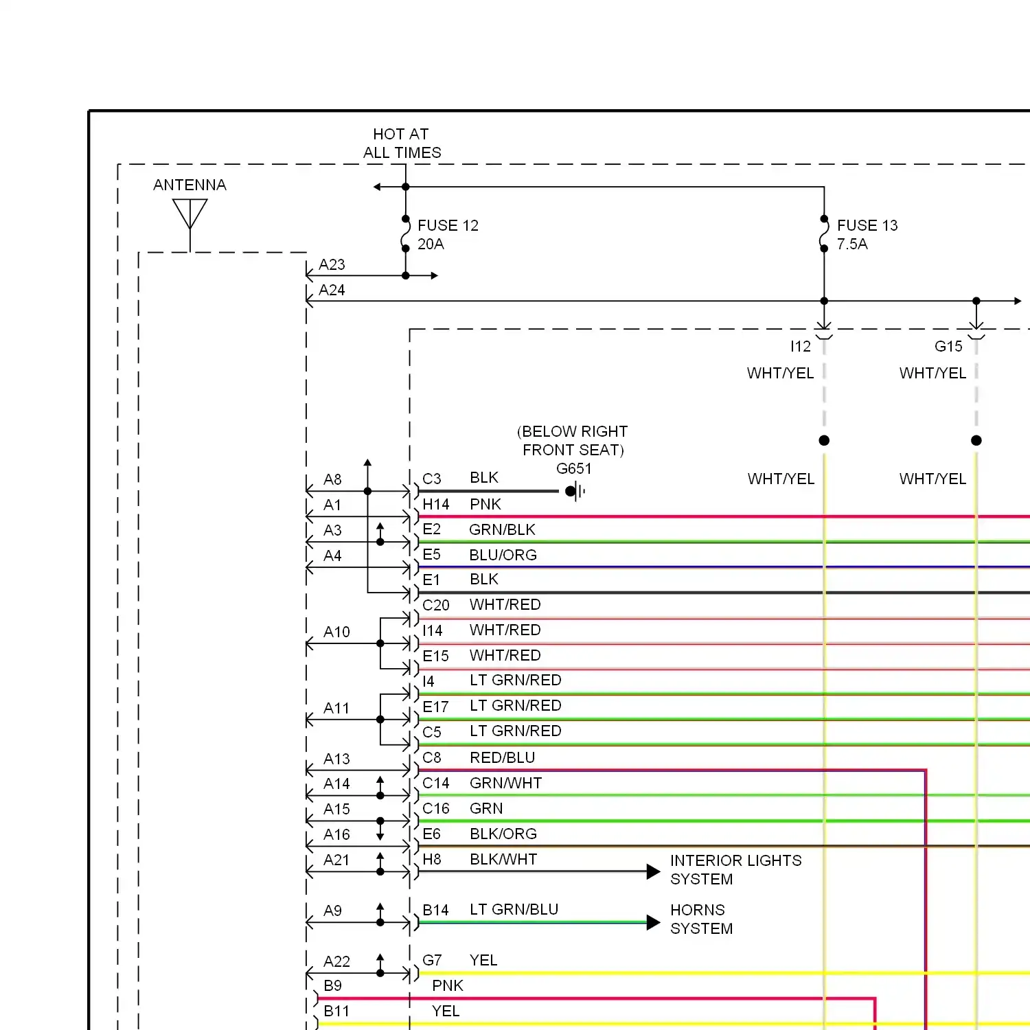Select pin label C16
The height and width of the screenshot is (1030, 1030).
436,808
